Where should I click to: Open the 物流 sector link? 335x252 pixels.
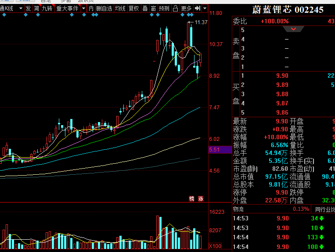pos(238,209)
